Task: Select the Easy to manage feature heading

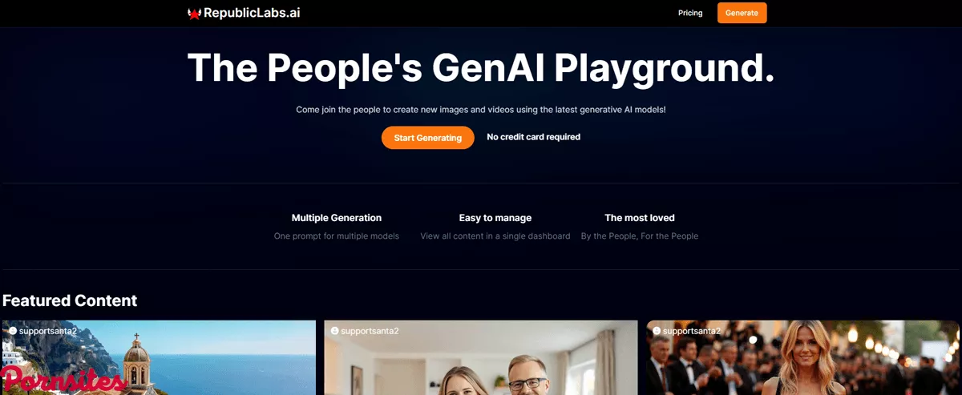Action: click(x=495, y=218)
